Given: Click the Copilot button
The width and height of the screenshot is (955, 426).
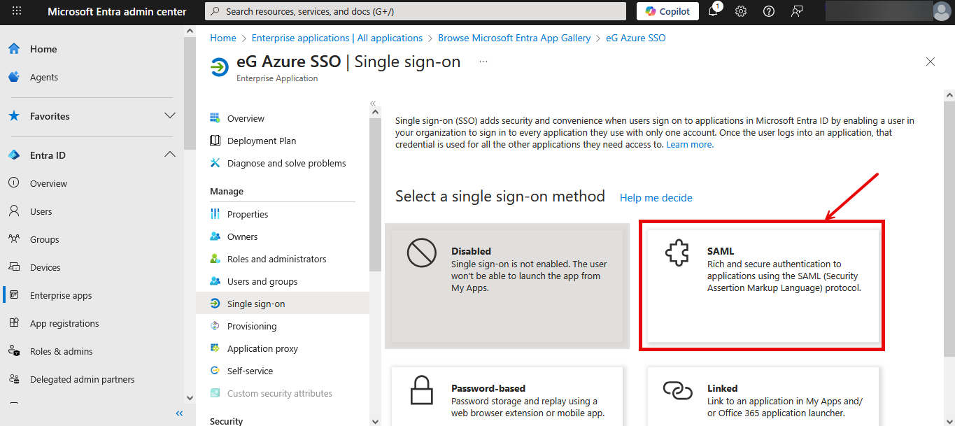Looking at the screenshot, I should click(667, 11).
